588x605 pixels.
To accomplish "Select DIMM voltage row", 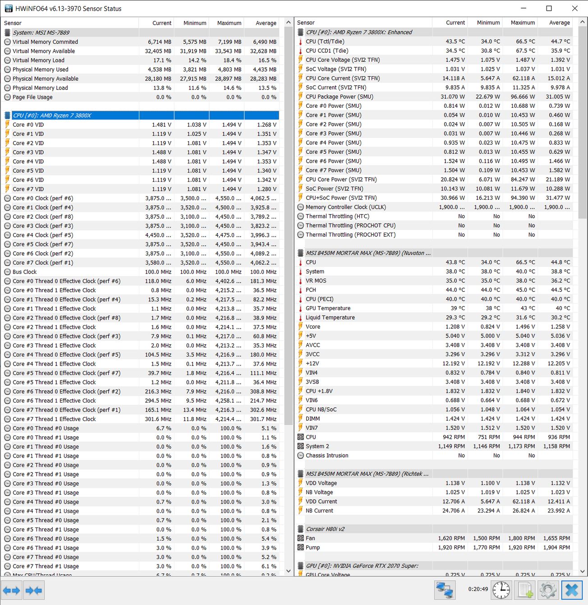I will (435, 418).
